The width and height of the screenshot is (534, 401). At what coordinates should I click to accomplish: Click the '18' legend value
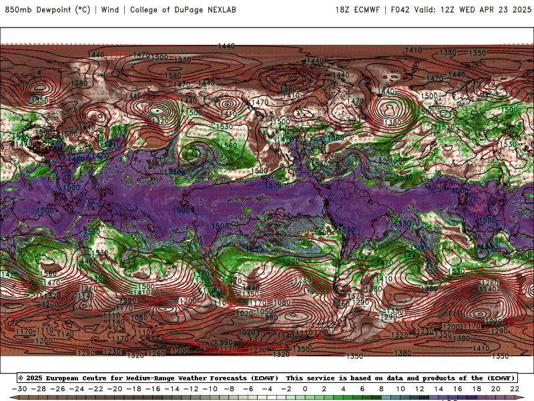point(477,389)
